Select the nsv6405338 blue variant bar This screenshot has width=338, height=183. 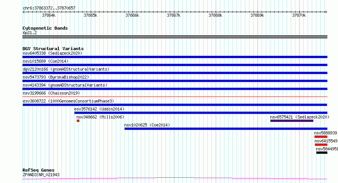175,57
